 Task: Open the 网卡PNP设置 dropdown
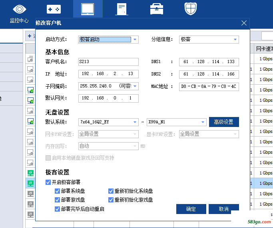[x=108, y=134]
